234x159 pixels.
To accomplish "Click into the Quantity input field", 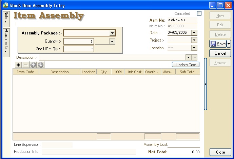I will click(78, 41).
